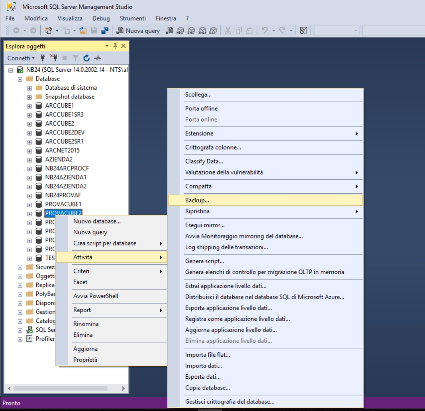Pin the Esplora oggetti panel

pyautogui.click(x=115, y=46)
